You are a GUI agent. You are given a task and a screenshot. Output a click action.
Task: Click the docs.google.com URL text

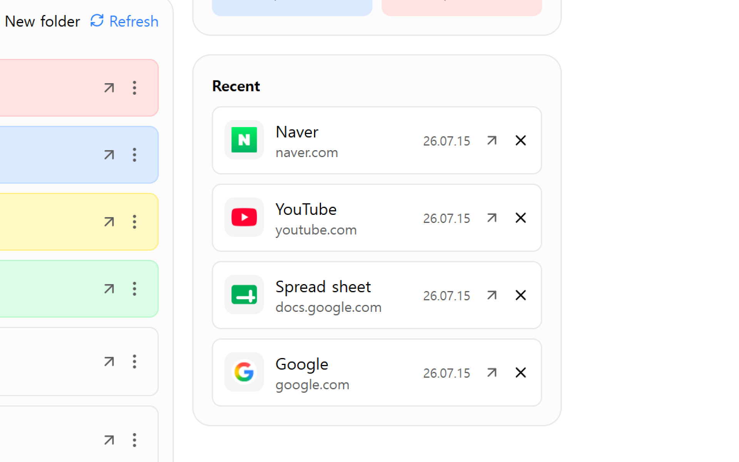pyautogui.click(x=328, y=307)
